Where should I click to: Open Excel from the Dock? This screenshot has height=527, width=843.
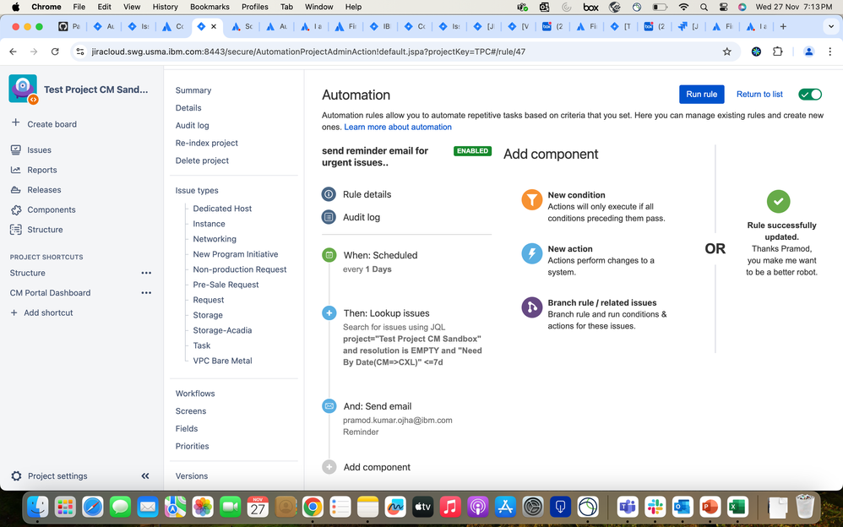click(x=737, y=507)
